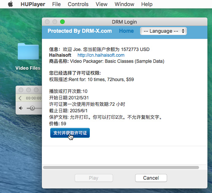Image resolution: width=212 pixels, height=193 pixels.
Task: Click the Protected By DRM-X.com heading
Action: (x=80, y=31)
